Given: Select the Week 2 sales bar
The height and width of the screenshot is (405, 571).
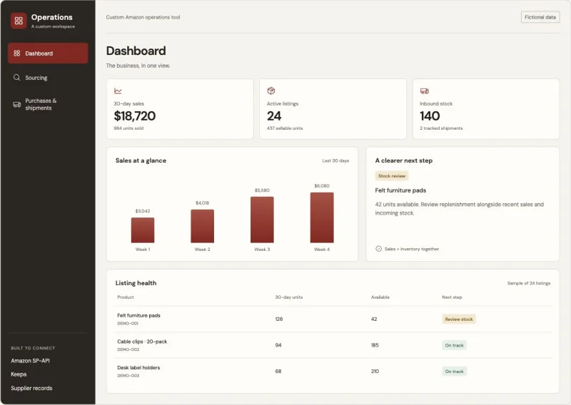Looking at the screenshot, I should [x=203, y=226].
